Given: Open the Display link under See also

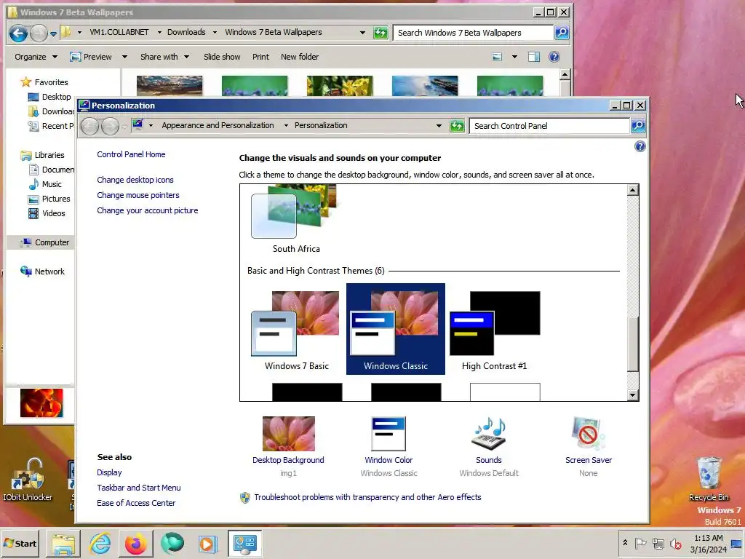Looking at the screenshot, I should (x=109, y=472).
